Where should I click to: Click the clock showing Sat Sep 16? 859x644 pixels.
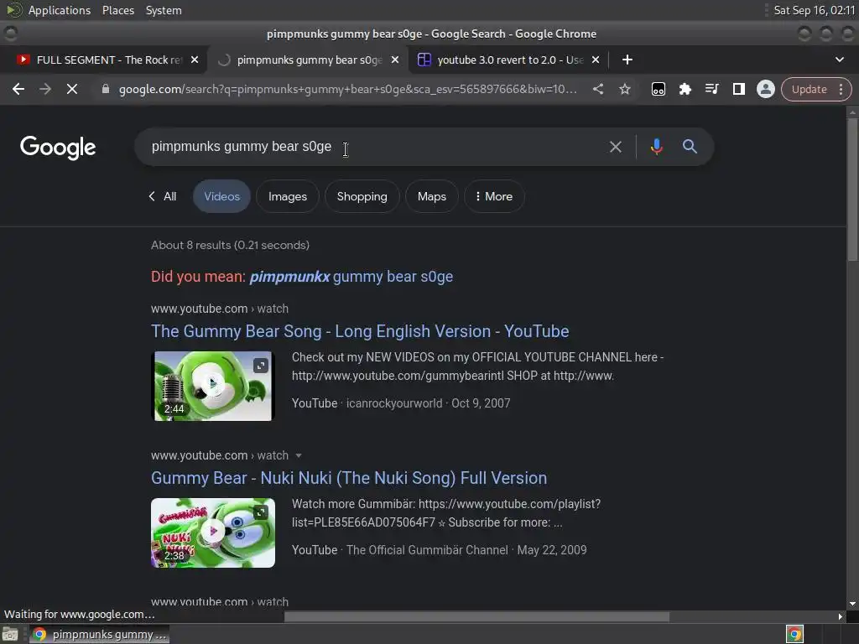(814, 10)
